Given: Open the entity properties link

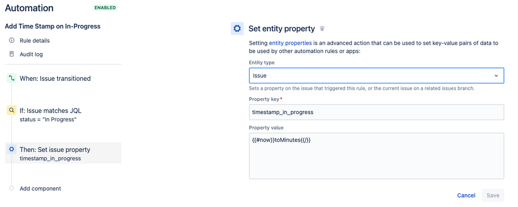Looking at the screenshot, I should (x=290, y=43).
